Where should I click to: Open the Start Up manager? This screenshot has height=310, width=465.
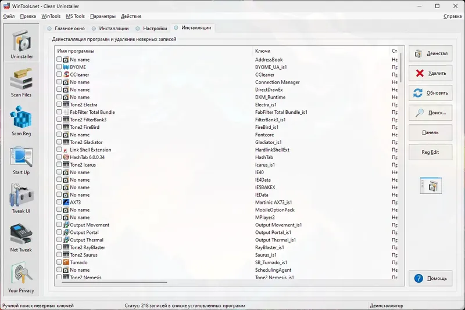pos(22,160)
